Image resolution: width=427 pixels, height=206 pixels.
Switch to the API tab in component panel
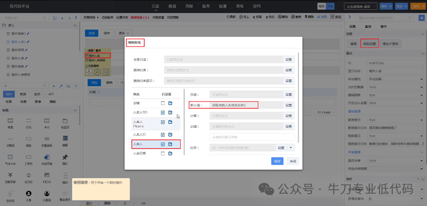[50, 94]
